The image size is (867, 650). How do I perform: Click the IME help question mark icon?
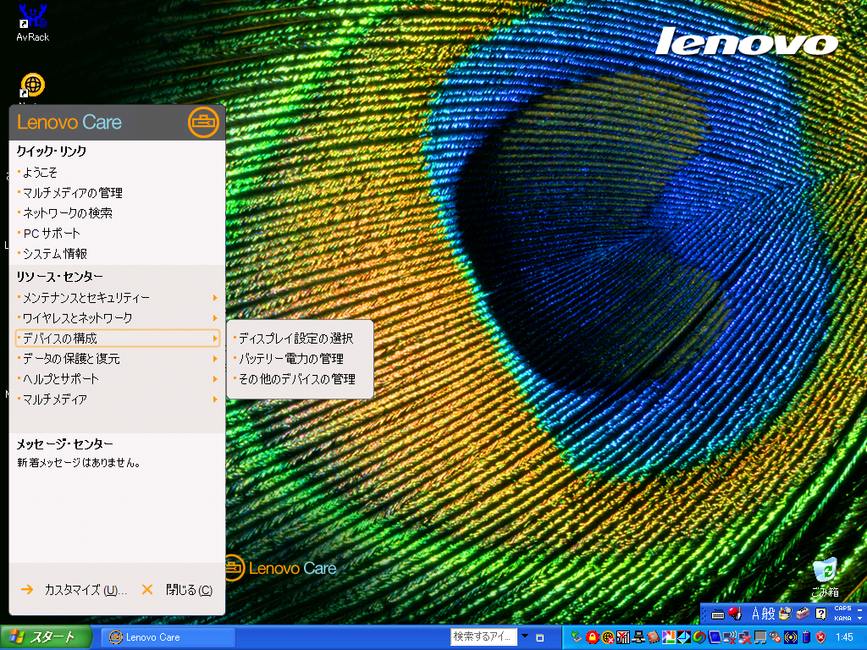[820, 614]
